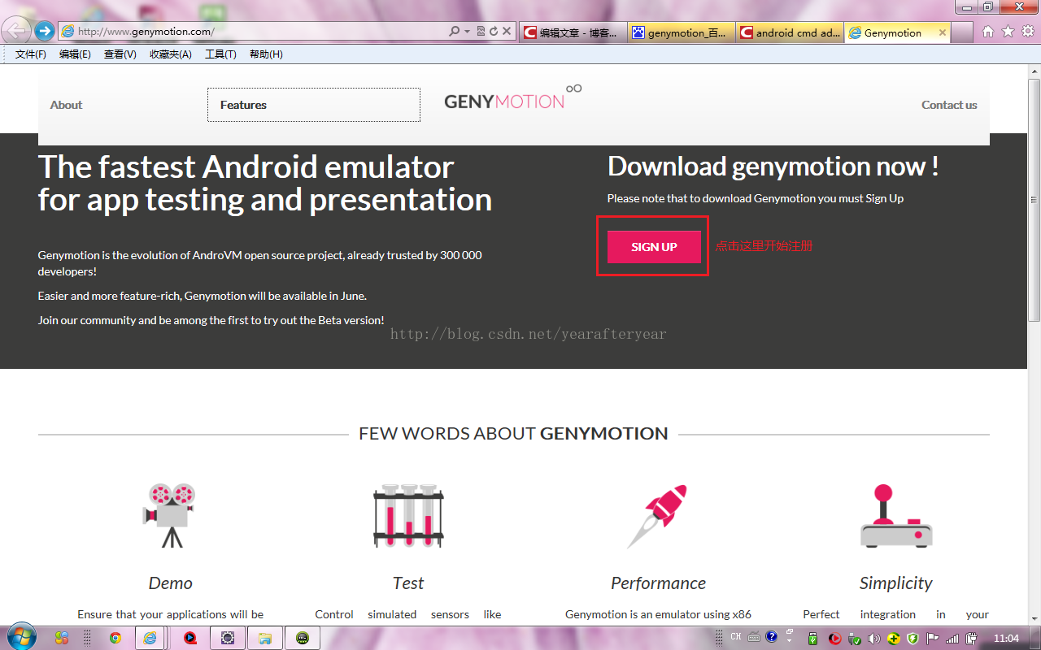This screenshot has height=650, width=1041.
Task: Click the volume speaker tray icon
Action: pos(874,639)
